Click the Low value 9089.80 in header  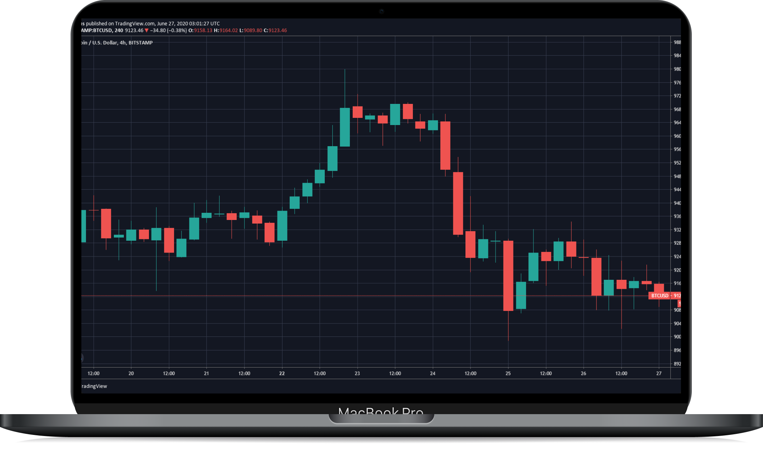(253, 30)
